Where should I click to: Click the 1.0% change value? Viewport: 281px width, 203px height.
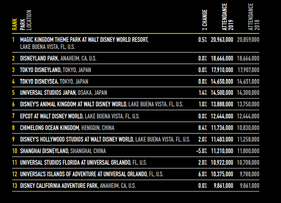(x=202, y=104)
